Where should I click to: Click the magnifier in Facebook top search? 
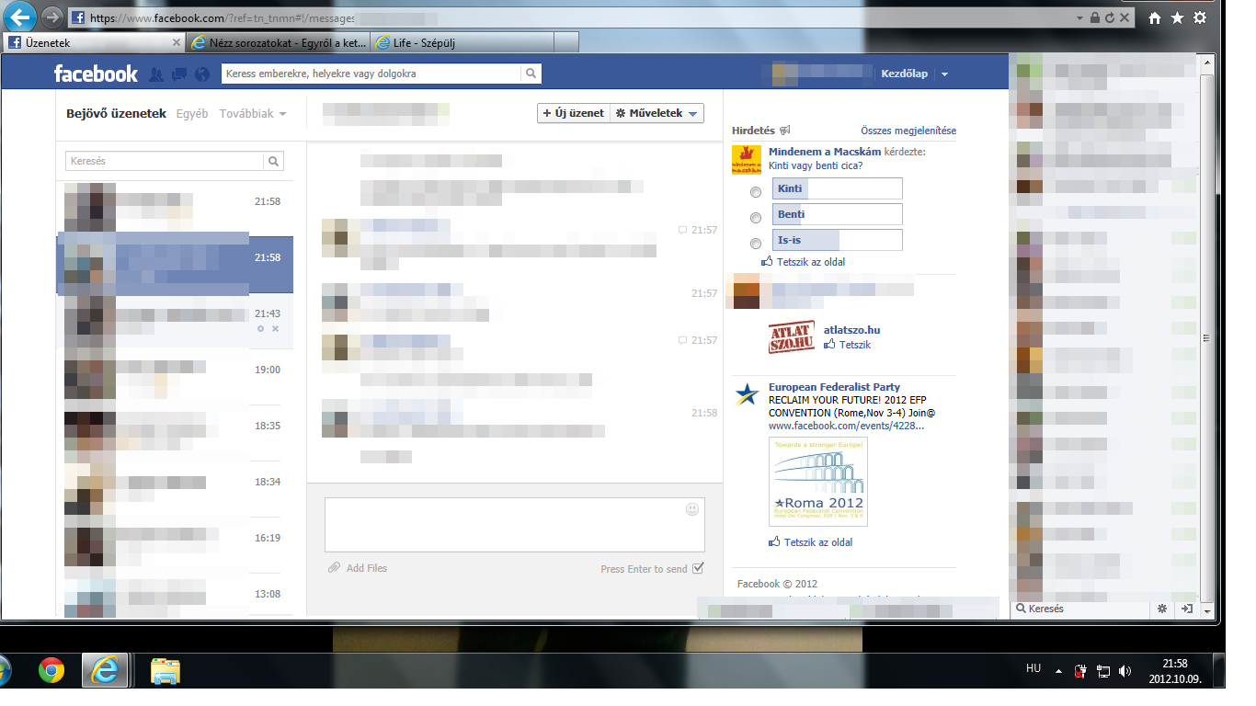point(531,74)
